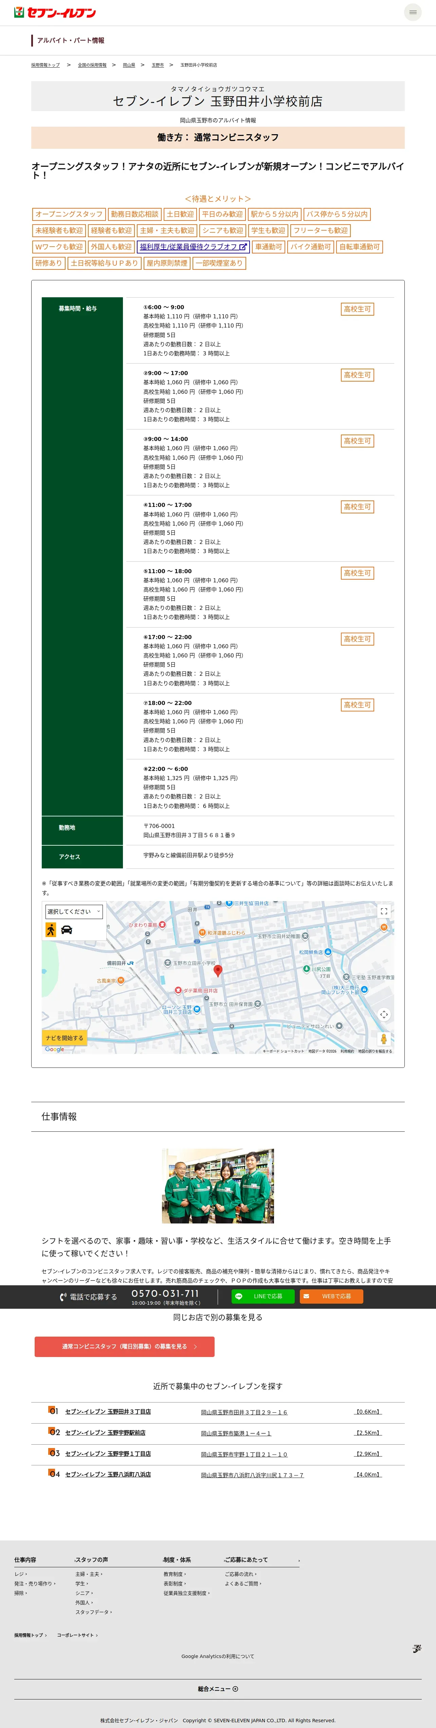Click staff group photo thumbnail
The height and width of the screenshot is (1728, 436).
point(218,1186)
